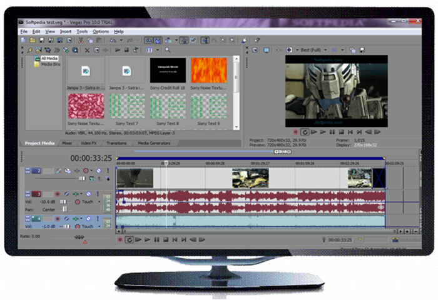Click the Compositing Mode icon on video track 2
Screen dimensions: 438x305
tap(91, 179)
